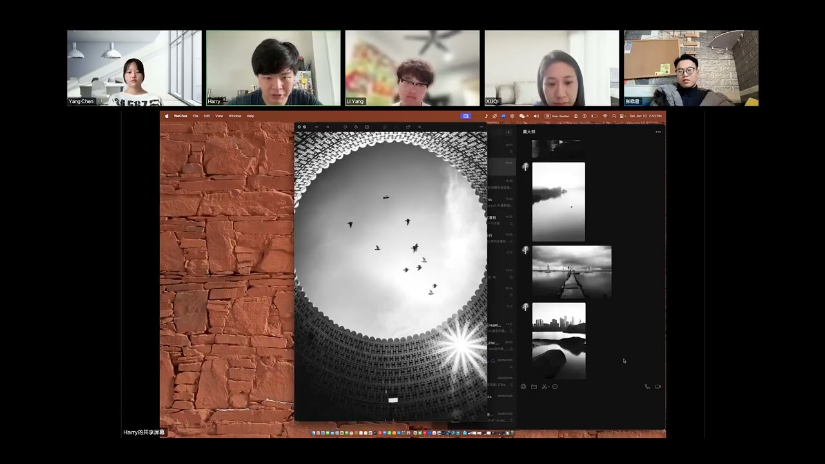The width and height of the screenshot is (825, 464).
Task: Click the chat title 黑大帅
Action: pyautogui.click(x=529, y=131)
